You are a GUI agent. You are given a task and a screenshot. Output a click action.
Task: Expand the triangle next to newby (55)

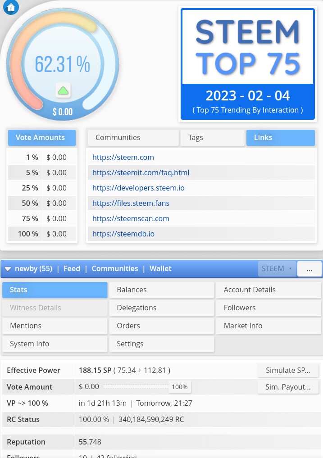tap(8, 269)
